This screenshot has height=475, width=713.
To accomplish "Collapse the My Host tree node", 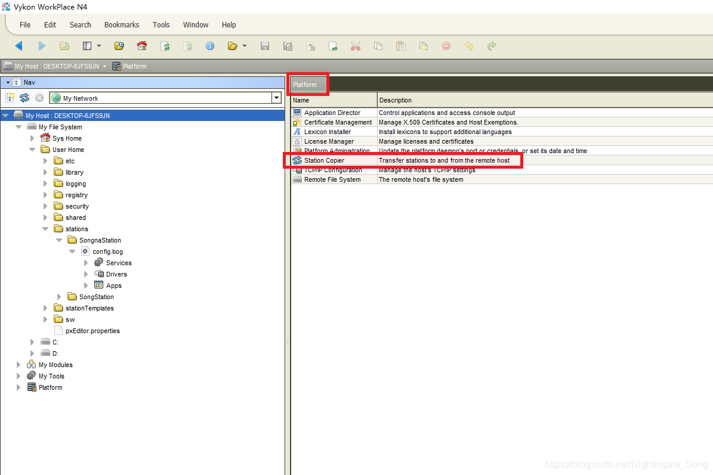I will pos(5,116).
